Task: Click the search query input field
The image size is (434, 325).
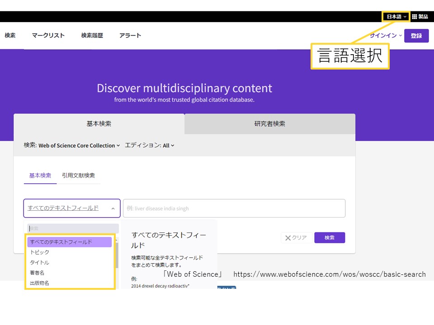Action: point(234,209)
